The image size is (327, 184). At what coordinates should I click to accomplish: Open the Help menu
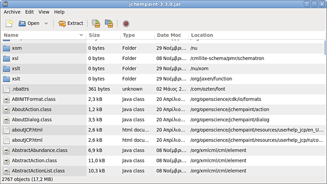[59, 12]
